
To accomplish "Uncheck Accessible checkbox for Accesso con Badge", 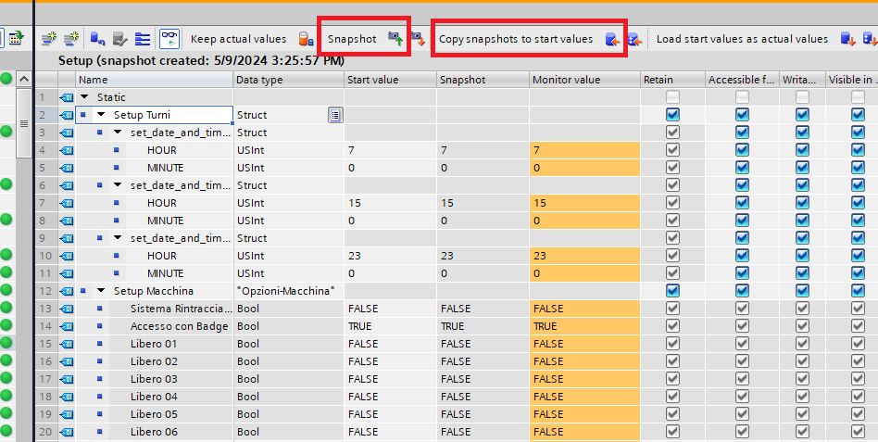I will coord(742,326).
